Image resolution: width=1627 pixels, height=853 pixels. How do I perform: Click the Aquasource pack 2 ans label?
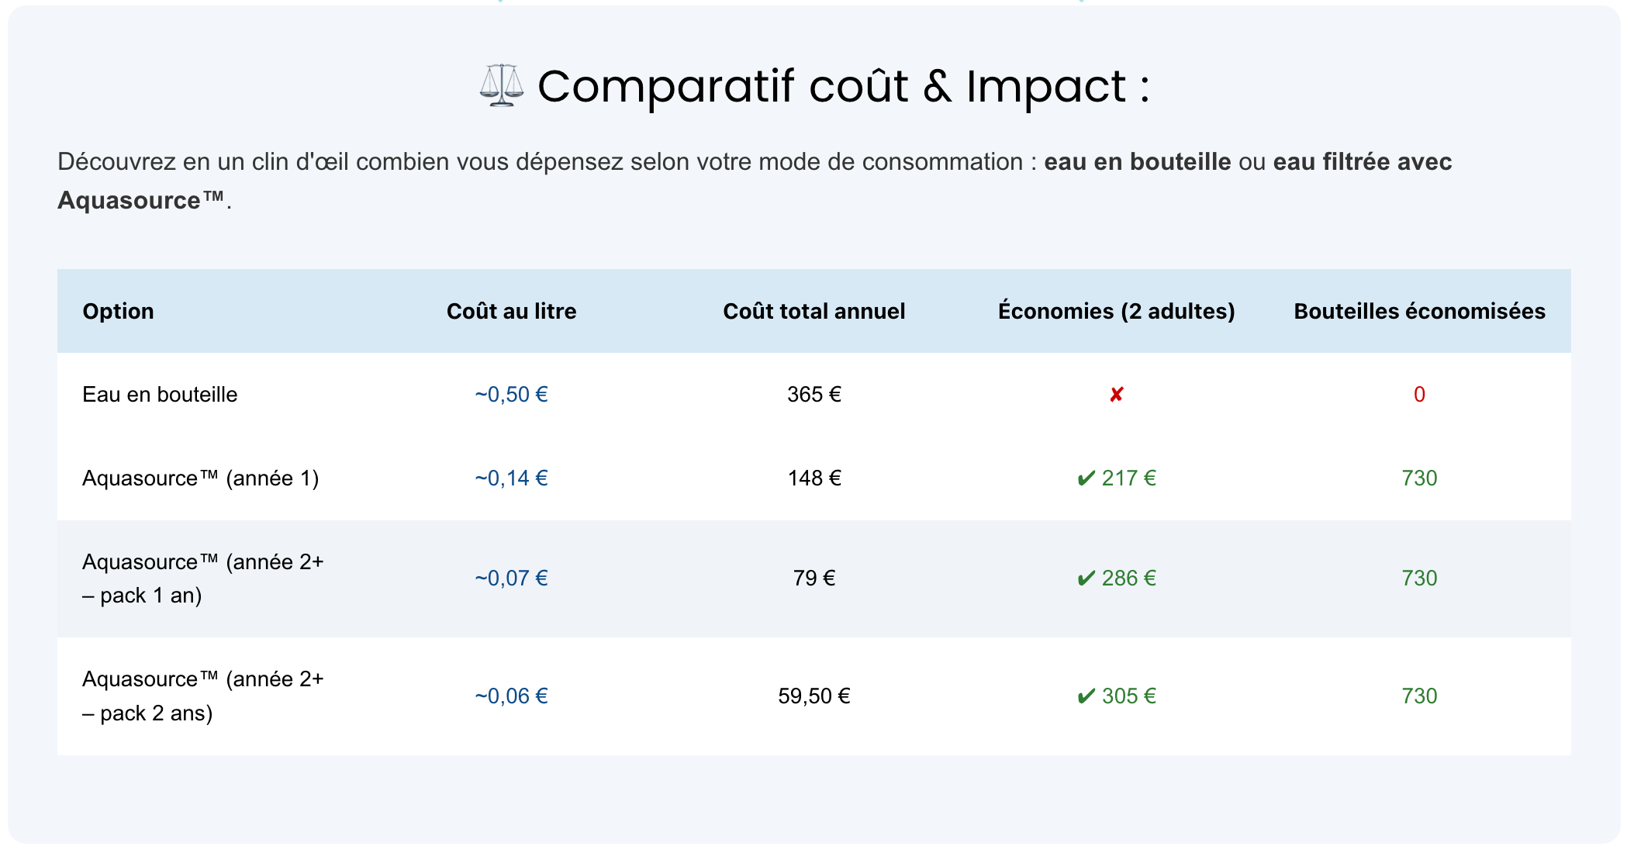[202, 696]
